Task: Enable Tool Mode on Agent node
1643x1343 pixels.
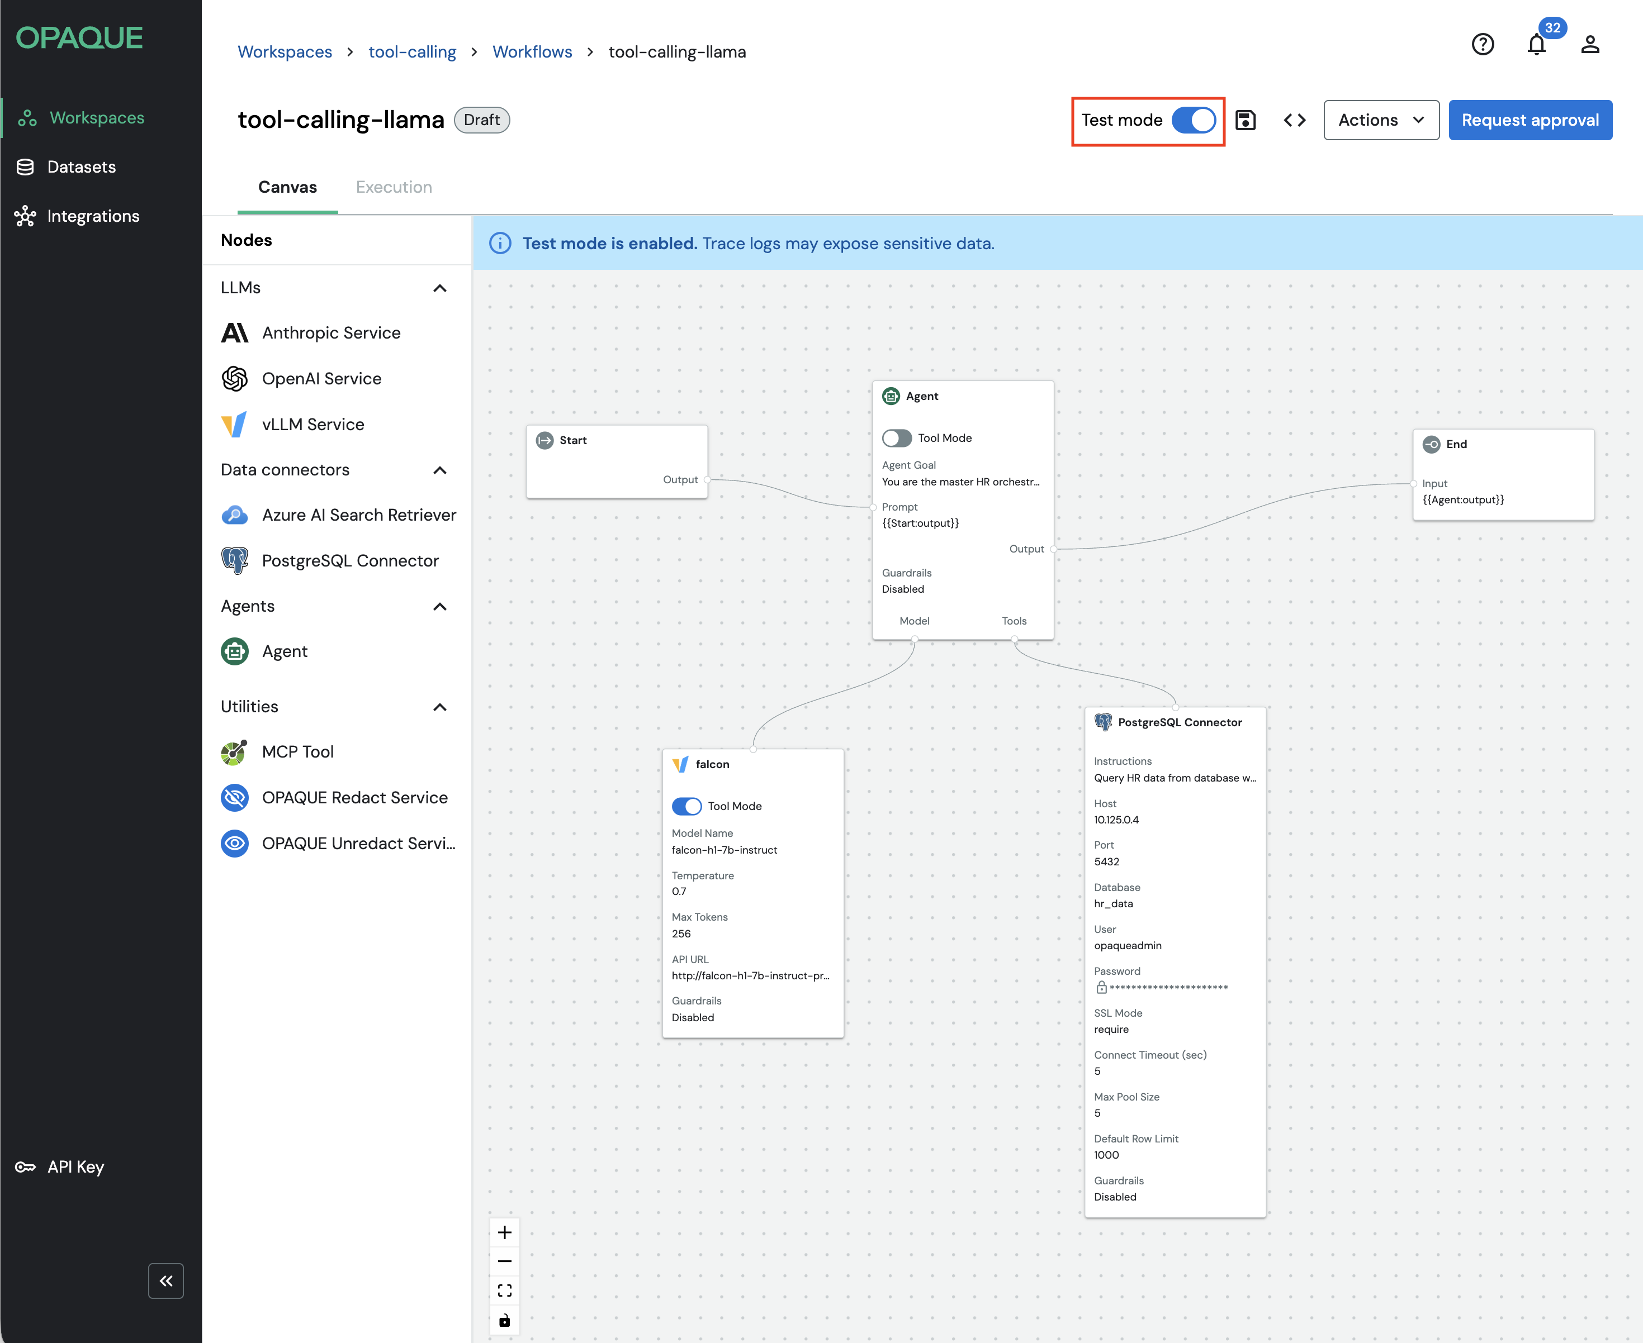Action: [x=897, y=438]
